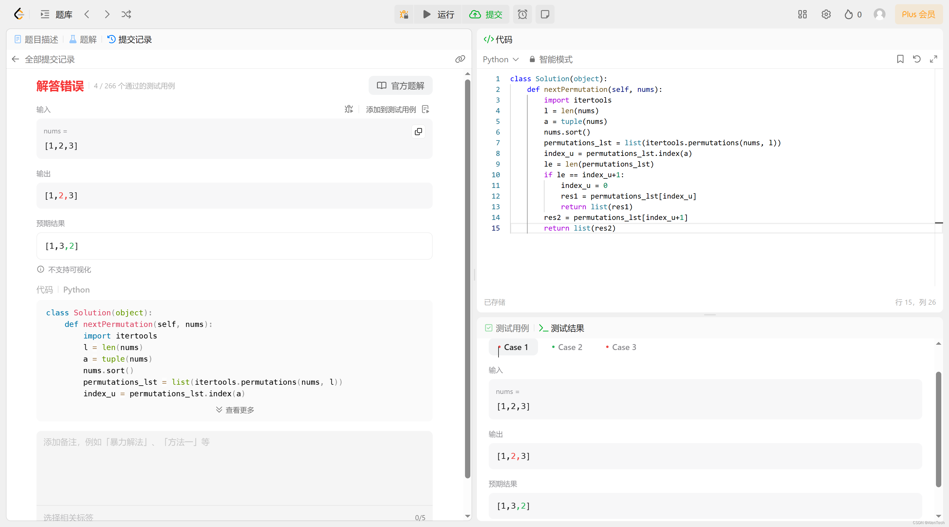Viewport: 949px width, 527px height.
Task: Go to previous problem arrow
Action: point(87,14)
